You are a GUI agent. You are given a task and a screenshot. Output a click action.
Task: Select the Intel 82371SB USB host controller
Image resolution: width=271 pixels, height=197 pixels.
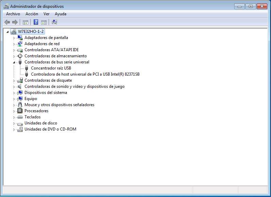tap(85, 74)
